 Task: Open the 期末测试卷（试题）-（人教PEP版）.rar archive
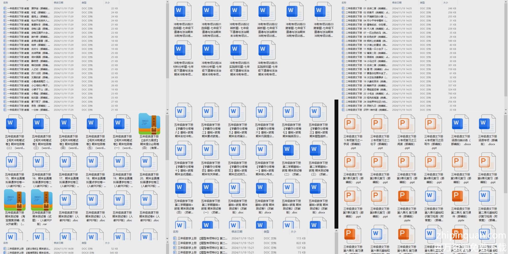(42, 200)
